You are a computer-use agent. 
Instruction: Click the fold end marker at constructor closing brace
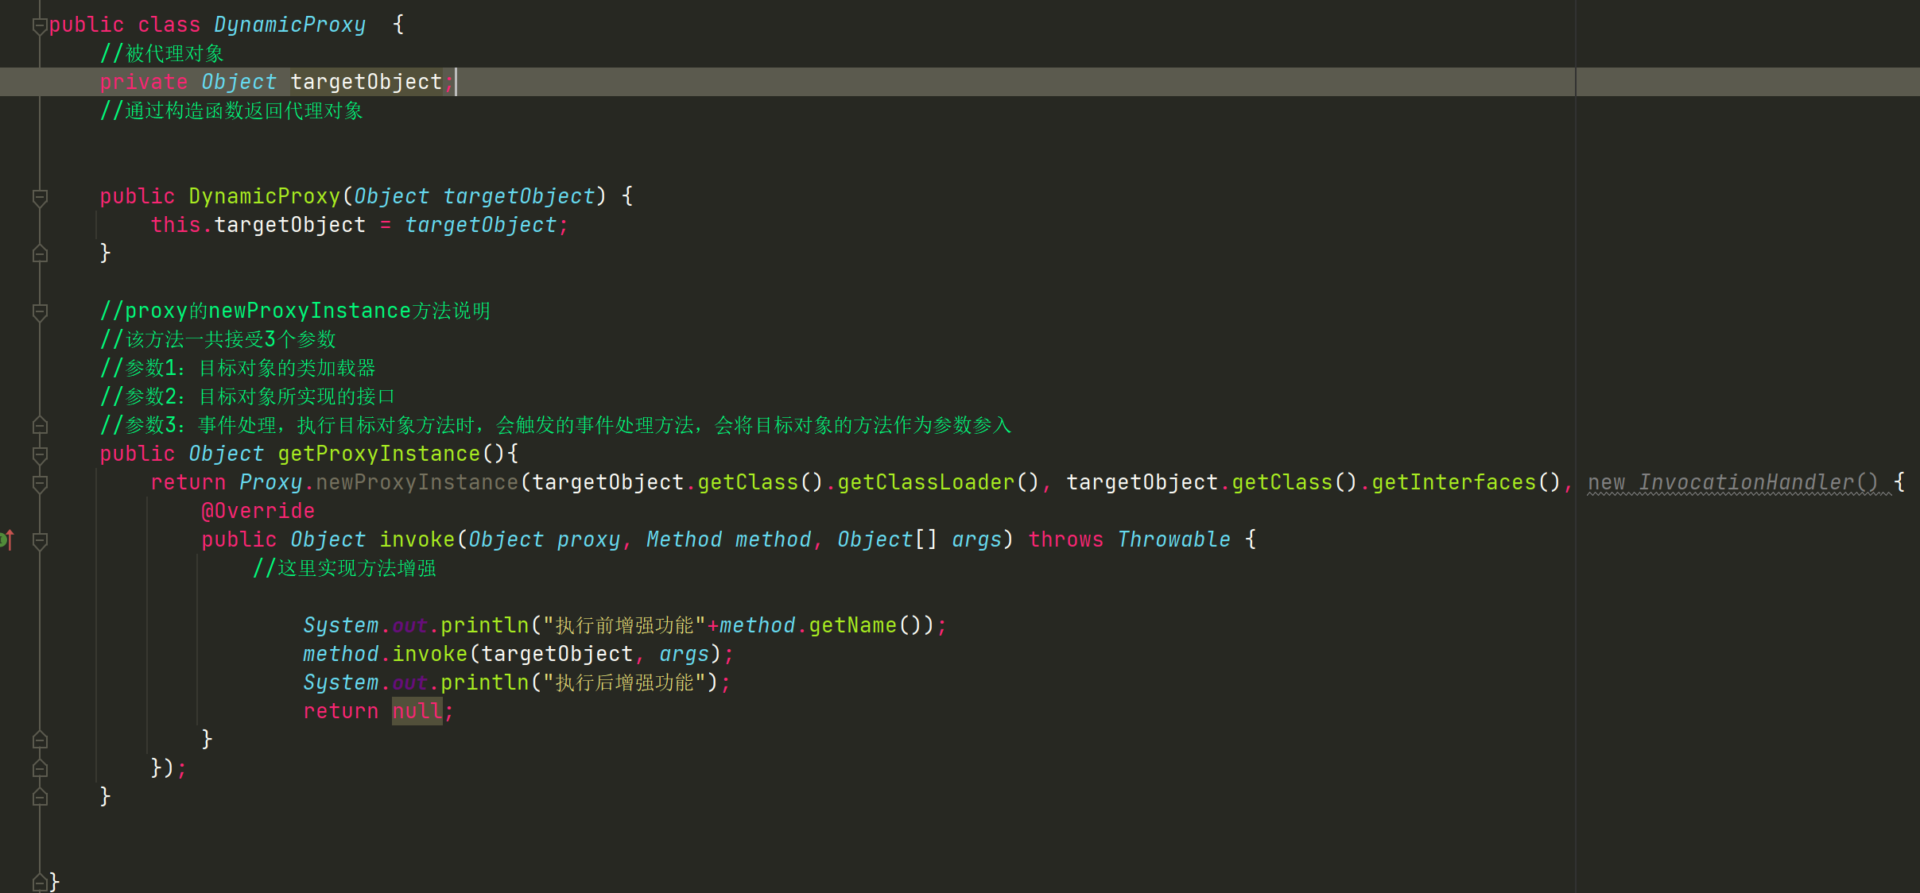coord(40,254)
